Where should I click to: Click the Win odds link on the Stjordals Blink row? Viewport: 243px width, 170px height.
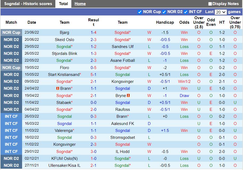pyautogui.click(x=184, y=53)
